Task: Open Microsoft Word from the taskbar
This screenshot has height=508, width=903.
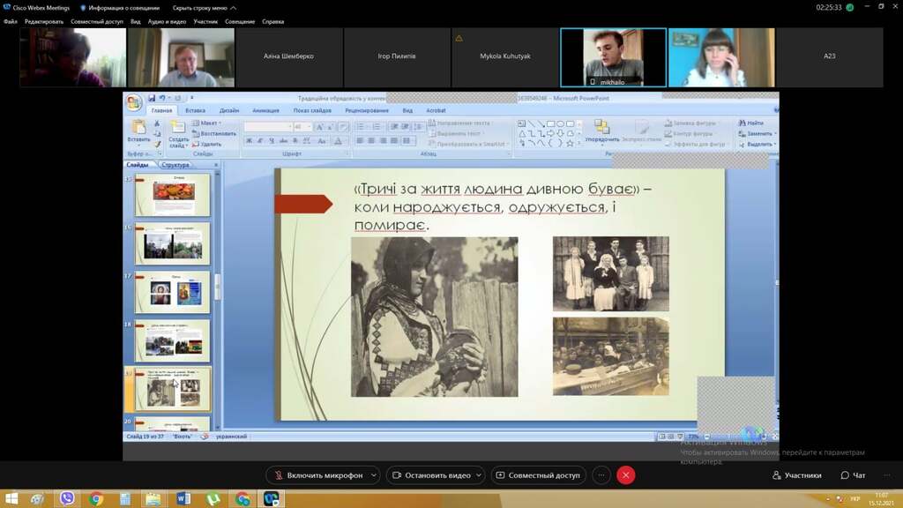Action: point(183,499)
